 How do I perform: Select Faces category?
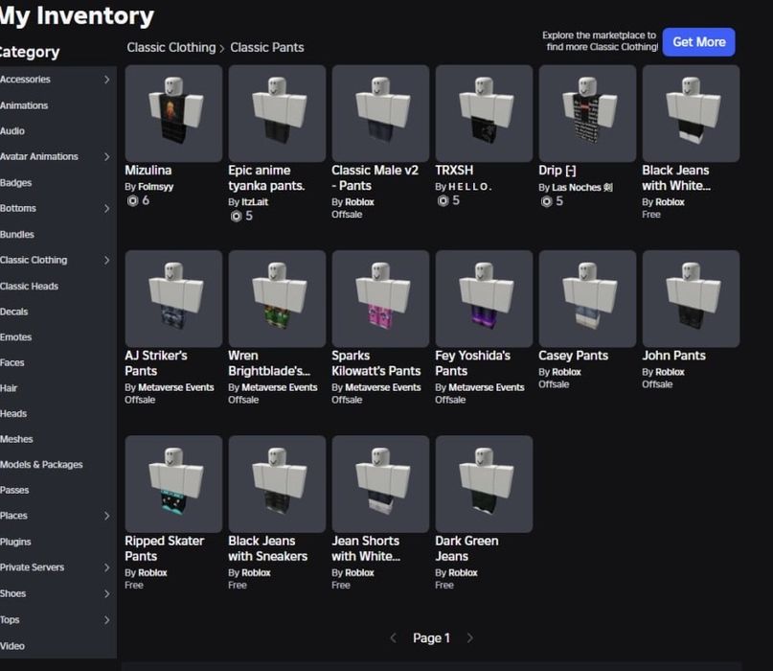click(x=12, y=362)
